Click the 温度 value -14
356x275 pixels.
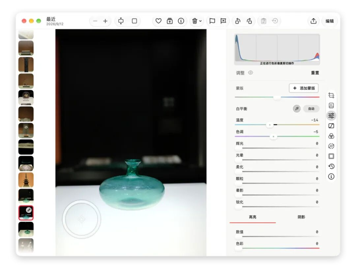point(314,120)
